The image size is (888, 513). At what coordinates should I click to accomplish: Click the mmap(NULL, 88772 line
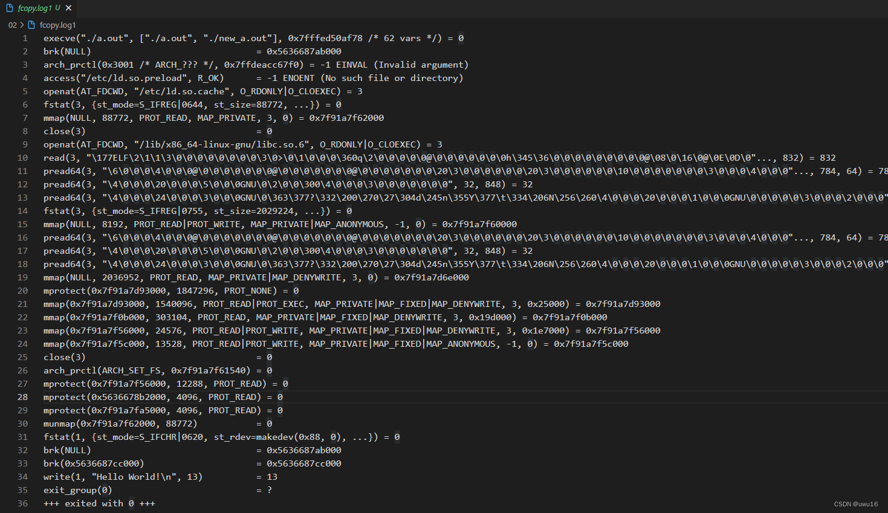tap(213, 118)
